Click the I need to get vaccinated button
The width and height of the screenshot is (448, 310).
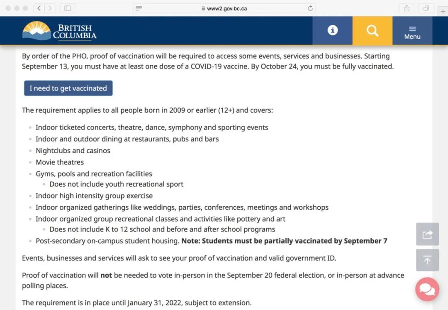(x=68, y=88)
